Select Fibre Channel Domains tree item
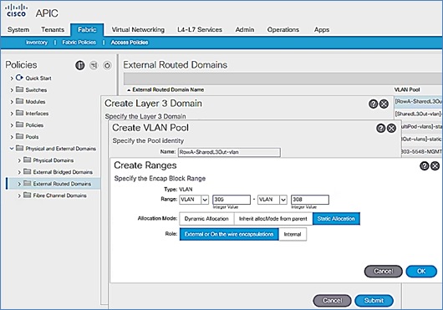 click(59, 196)
